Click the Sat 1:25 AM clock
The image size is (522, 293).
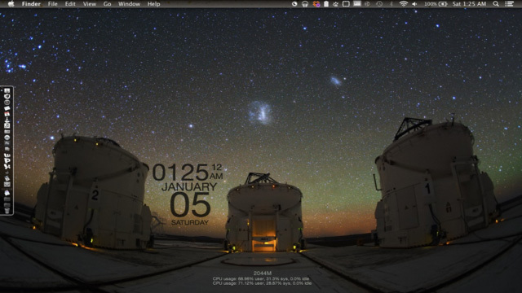pyautogui.click(x=469, y=4)
